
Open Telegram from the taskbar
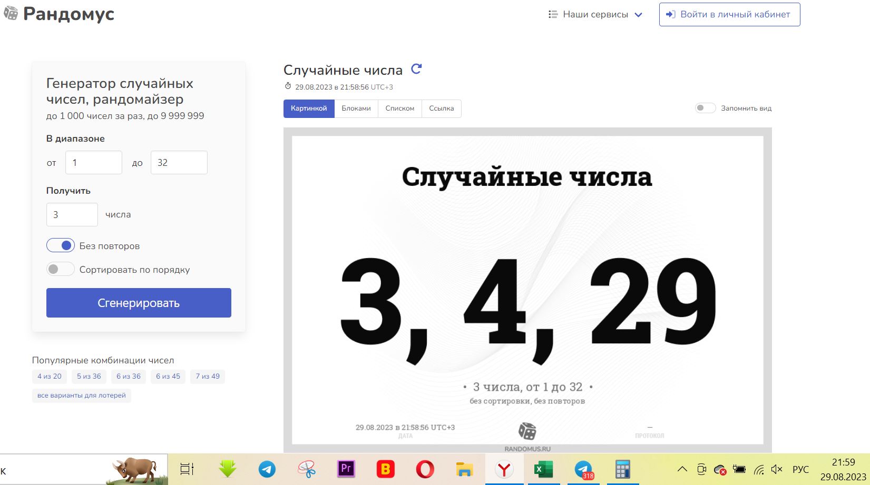[x=267, y=469]
